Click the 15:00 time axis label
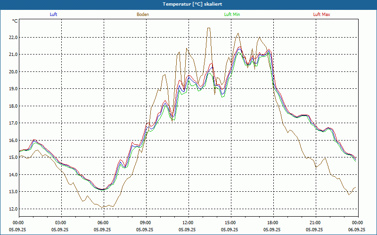This screenshot has height=235, width=377. pos(230,223)
